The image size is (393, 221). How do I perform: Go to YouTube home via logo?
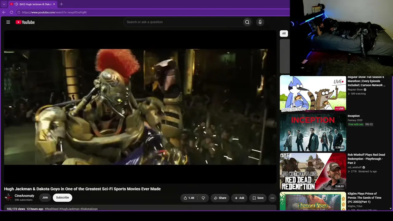(x=25, y=22)
